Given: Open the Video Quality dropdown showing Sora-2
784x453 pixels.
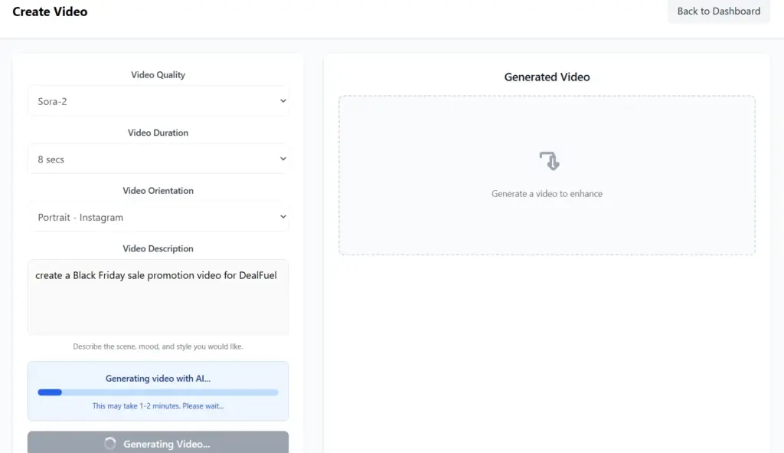Looking at the screenshot, I should (153, 100).
